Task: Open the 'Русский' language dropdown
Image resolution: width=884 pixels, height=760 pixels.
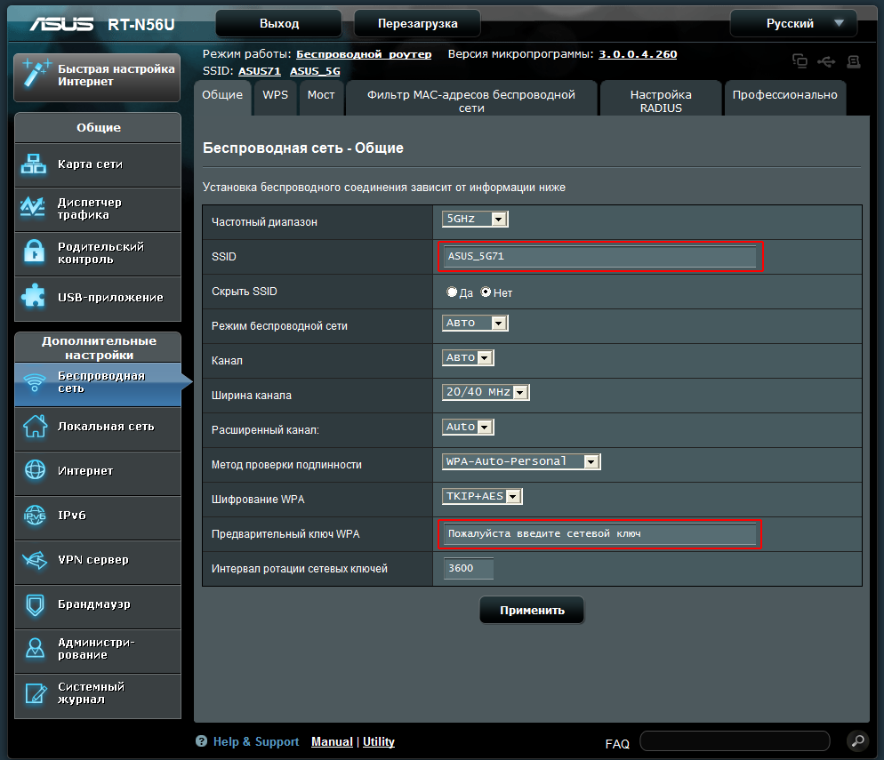Action: [793, 24]
